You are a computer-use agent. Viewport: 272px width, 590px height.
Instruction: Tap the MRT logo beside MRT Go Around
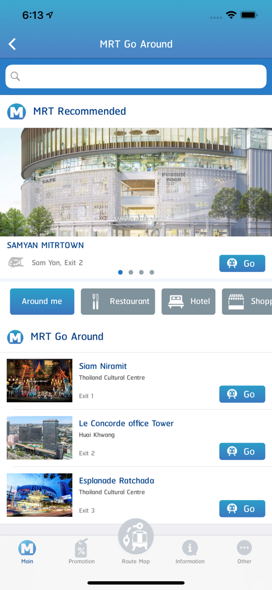[x=16, y=336]
